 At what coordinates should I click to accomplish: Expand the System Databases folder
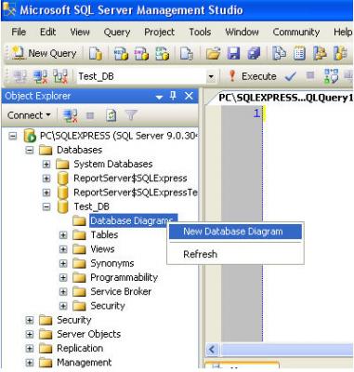coord(46,165)
